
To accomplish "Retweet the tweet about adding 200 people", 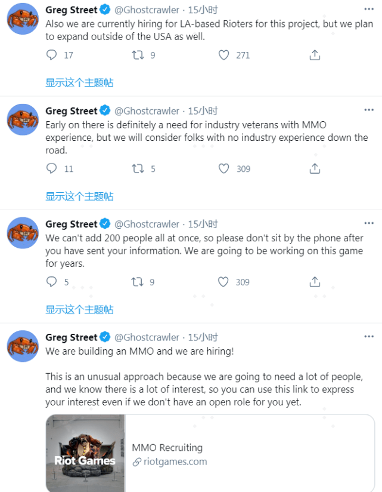I will [x=138, y=282].
